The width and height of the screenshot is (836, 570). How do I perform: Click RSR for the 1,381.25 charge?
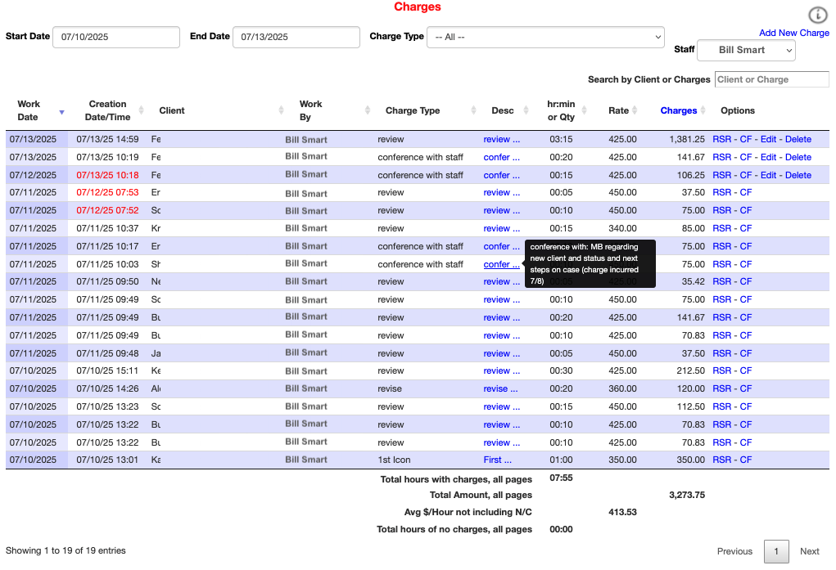[x=722, y=139]
